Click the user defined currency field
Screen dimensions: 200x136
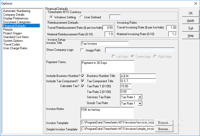(x=115, y=17)
